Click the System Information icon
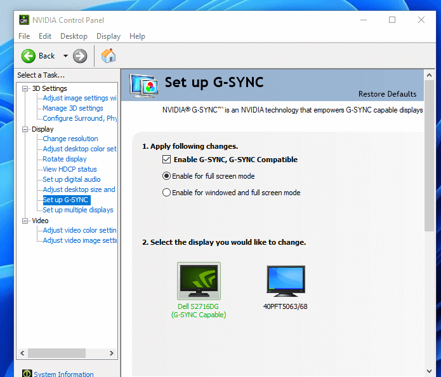The image size is (441, 377). 27,374
